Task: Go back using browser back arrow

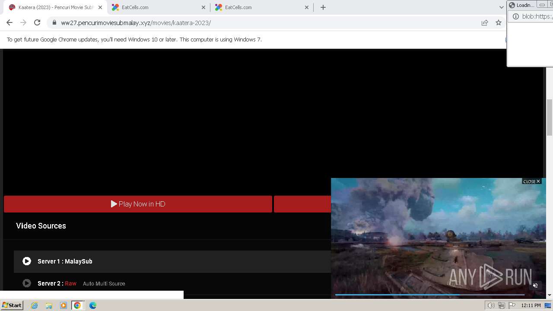Action: tap(10, 22)
